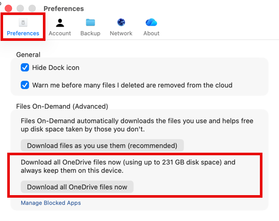The height and width of the screenshot is (221, 279).
Task: Go to the Network tab
Action: (x=121, y=27)
